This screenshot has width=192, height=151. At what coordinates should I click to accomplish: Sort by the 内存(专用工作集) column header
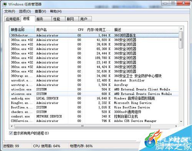pos(99,30)
